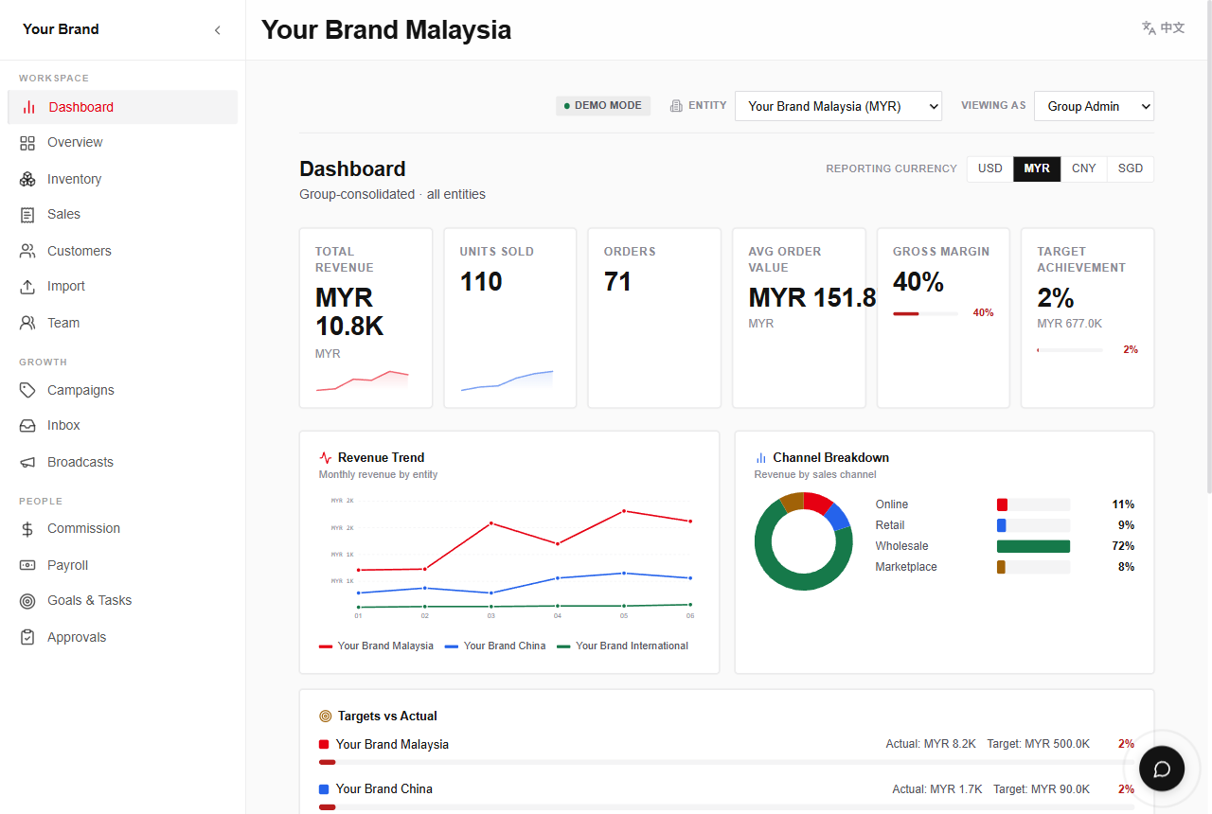Click the Team users icon
The image size is (1212, 814).
pos(28,323)
